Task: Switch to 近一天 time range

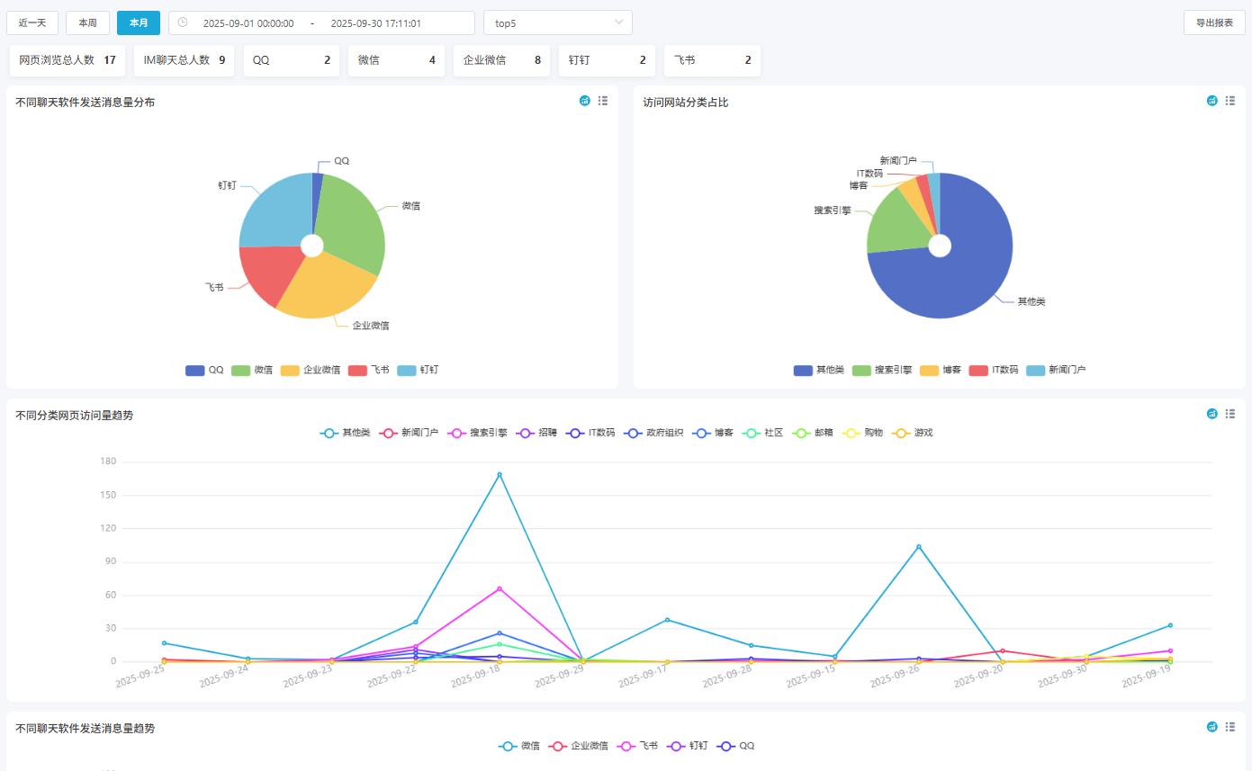Action: (32, 22)
